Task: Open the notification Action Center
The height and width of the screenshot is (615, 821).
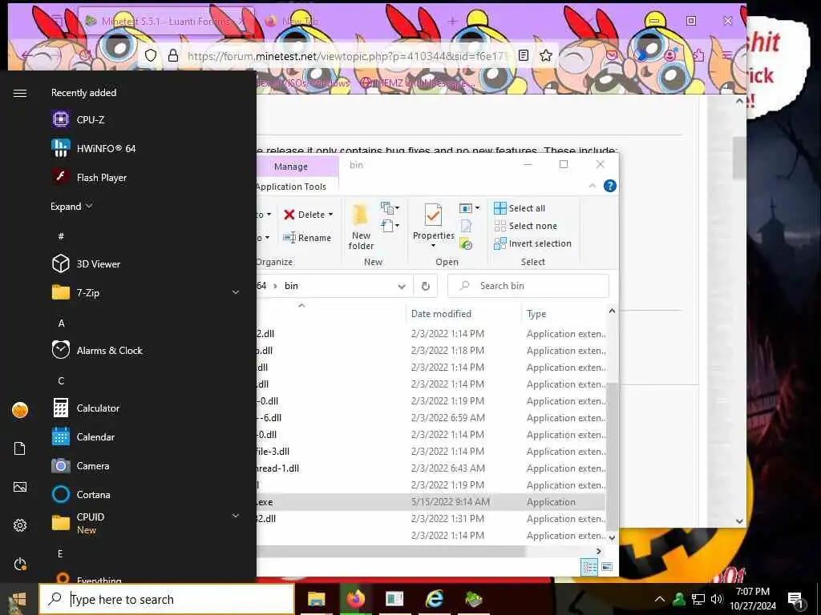Action: coord(795,600)
